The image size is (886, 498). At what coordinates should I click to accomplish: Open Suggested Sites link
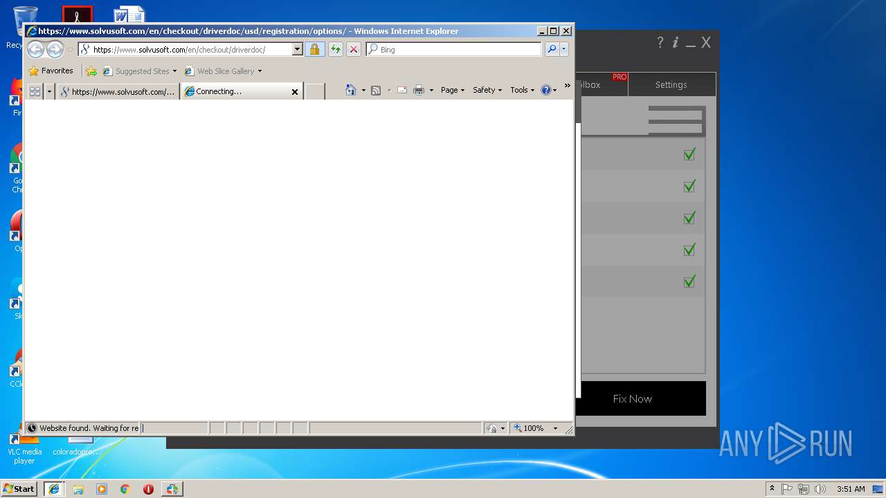[x=139, y=71]
